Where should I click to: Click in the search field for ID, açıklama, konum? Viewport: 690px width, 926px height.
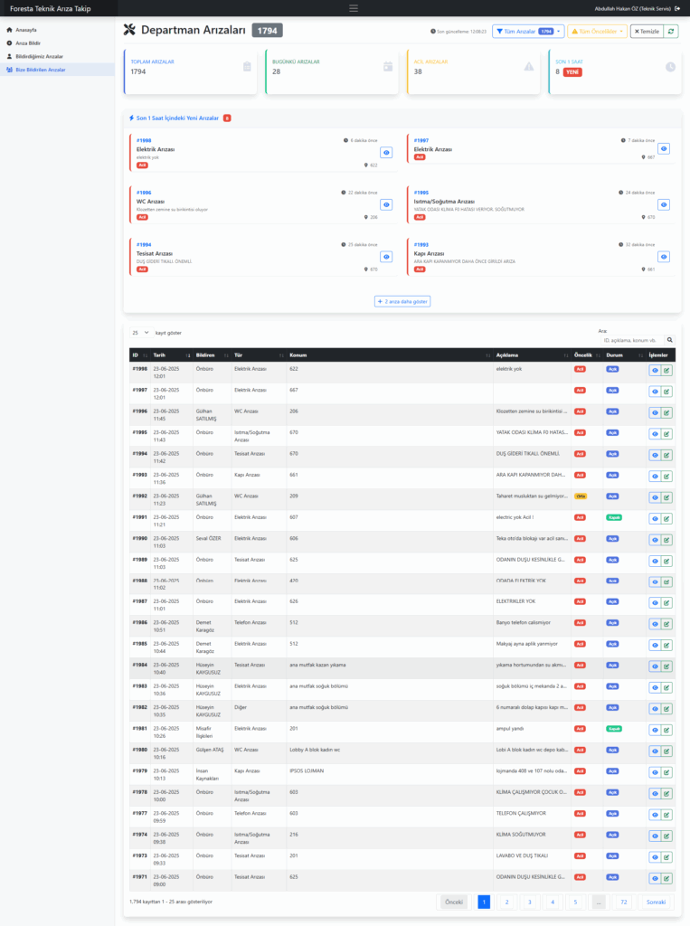(x=631, y=340)
